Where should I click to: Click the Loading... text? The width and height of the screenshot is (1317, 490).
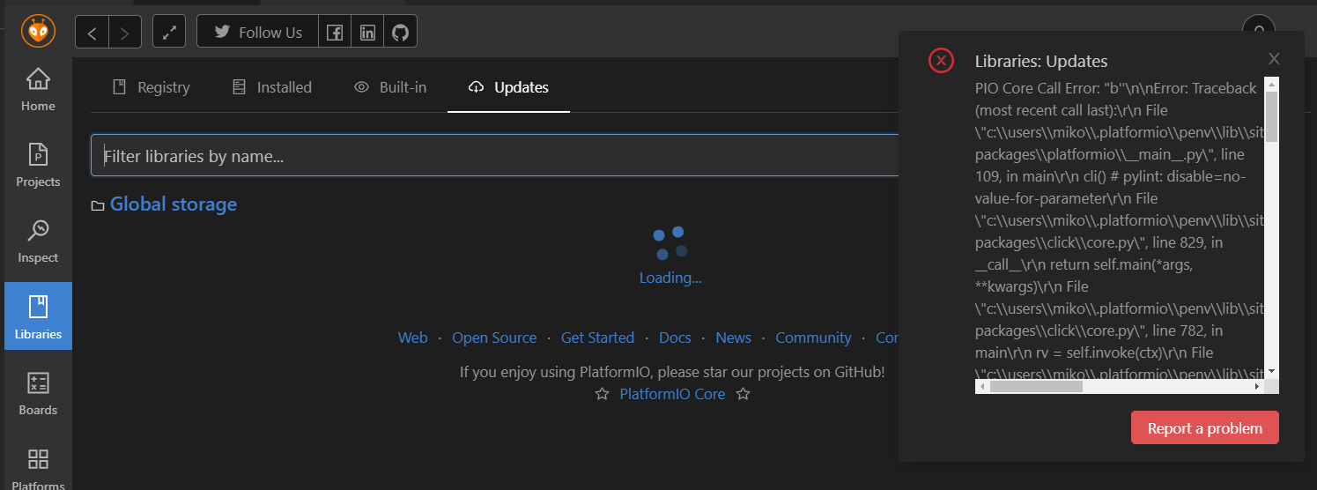click(670, 278)
